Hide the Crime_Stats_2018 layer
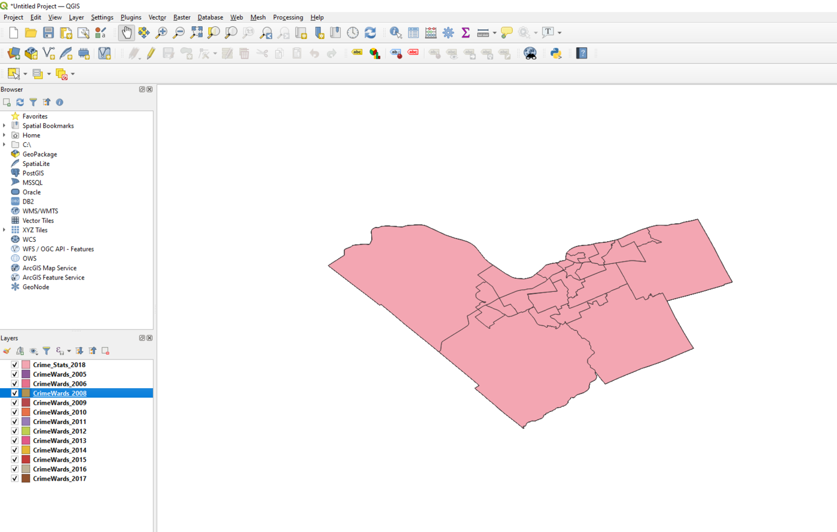 (x=14, y=364)
